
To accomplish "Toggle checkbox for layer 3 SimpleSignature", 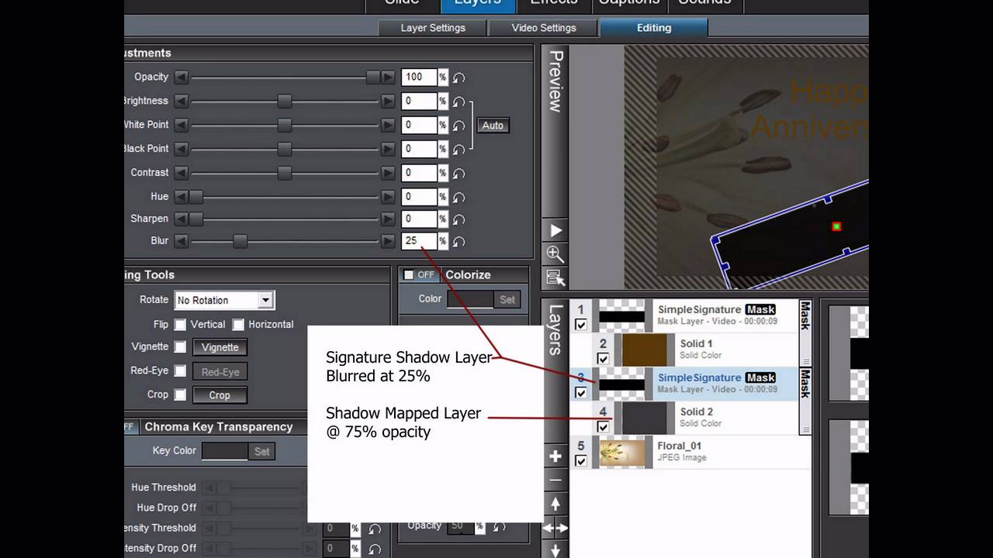I will click(581, 393).
